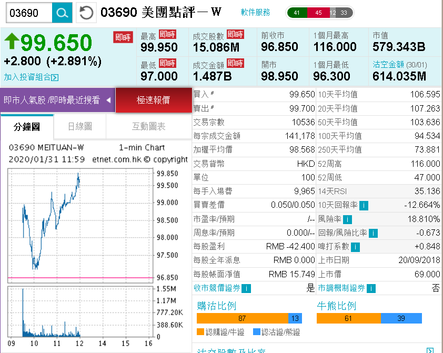The height and width of the screenshot is (353, 443).
Task: Click the 10天平均值 value 106.595
Action: (x=425, y=94)
